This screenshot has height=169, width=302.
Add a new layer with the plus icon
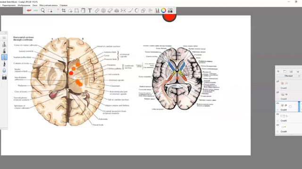pyautogui.click(x=278, y=71)
